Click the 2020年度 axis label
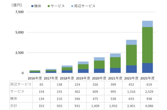Image resolution: width=167 pixels, height=110 pixels. pyautogui.click(x=99, y=78)
